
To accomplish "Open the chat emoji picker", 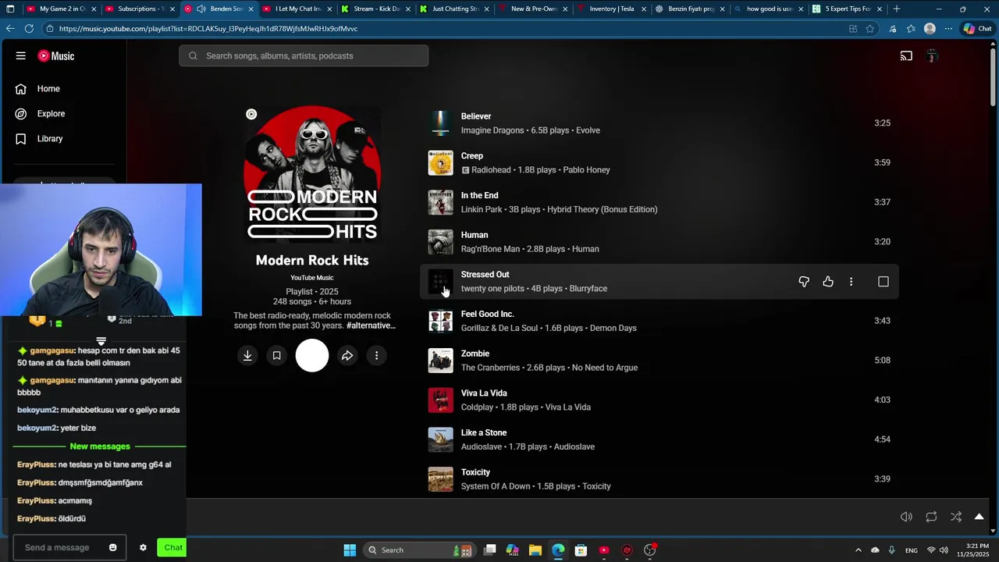I will point(112,548).
